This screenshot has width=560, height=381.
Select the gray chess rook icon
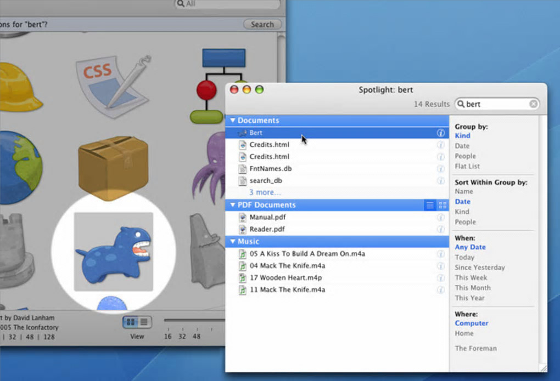pos(16,251)
